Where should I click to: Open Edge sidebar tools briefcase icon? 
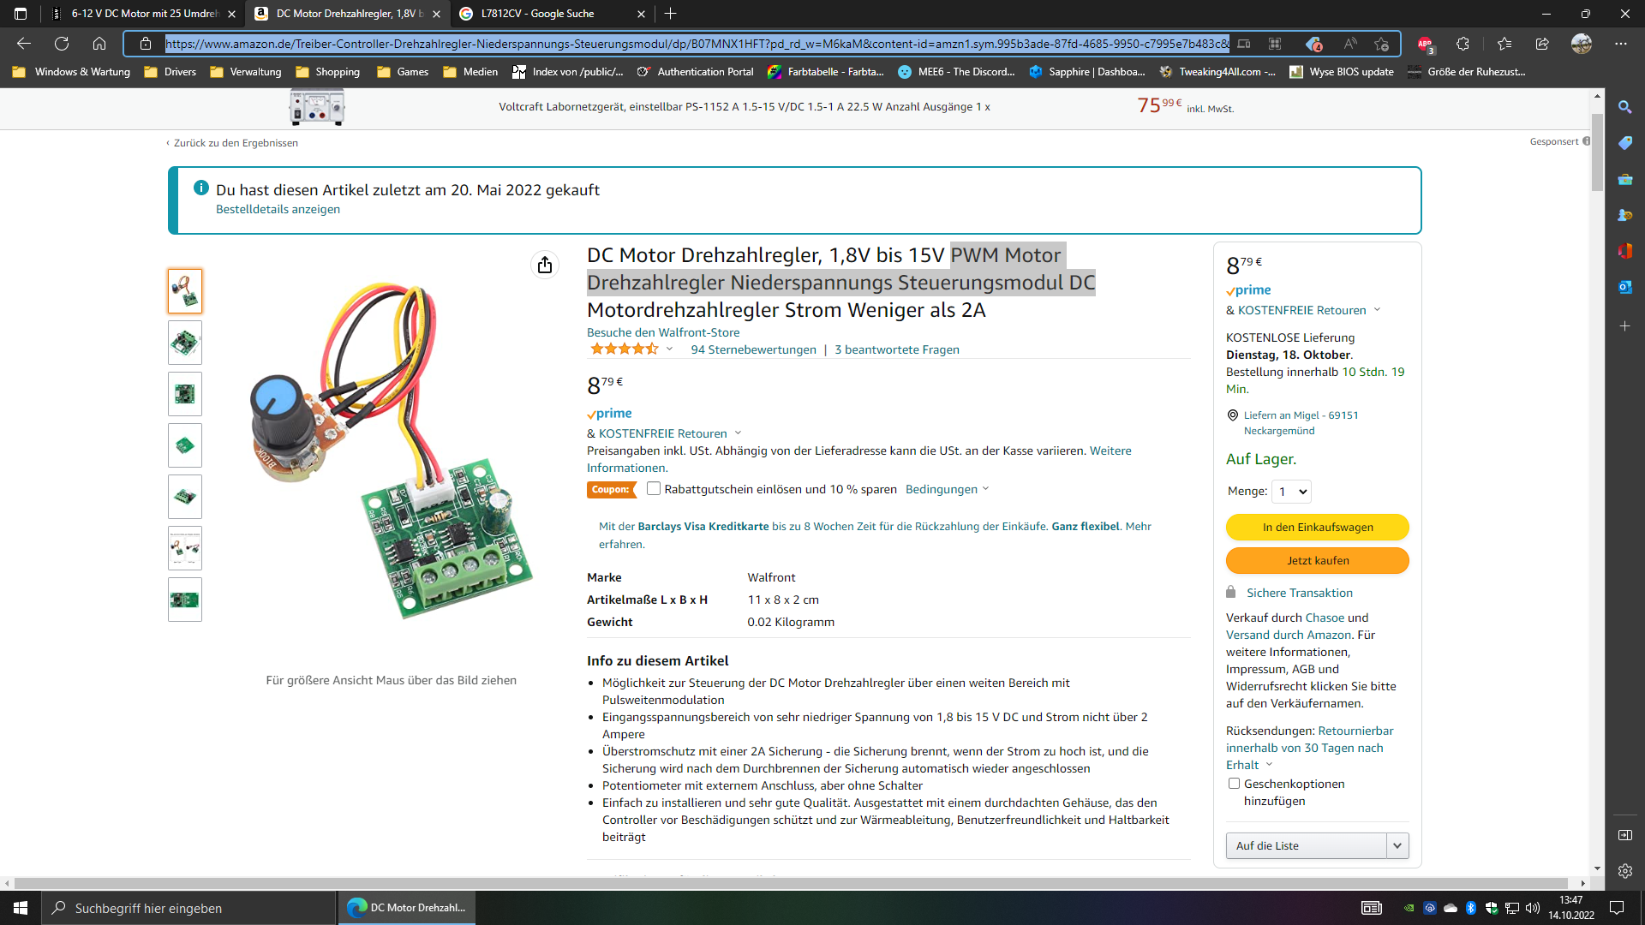click(1624, 179)
